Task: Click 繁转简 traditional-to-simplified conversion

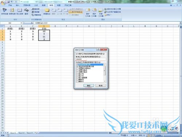Action: coord(35,9)
